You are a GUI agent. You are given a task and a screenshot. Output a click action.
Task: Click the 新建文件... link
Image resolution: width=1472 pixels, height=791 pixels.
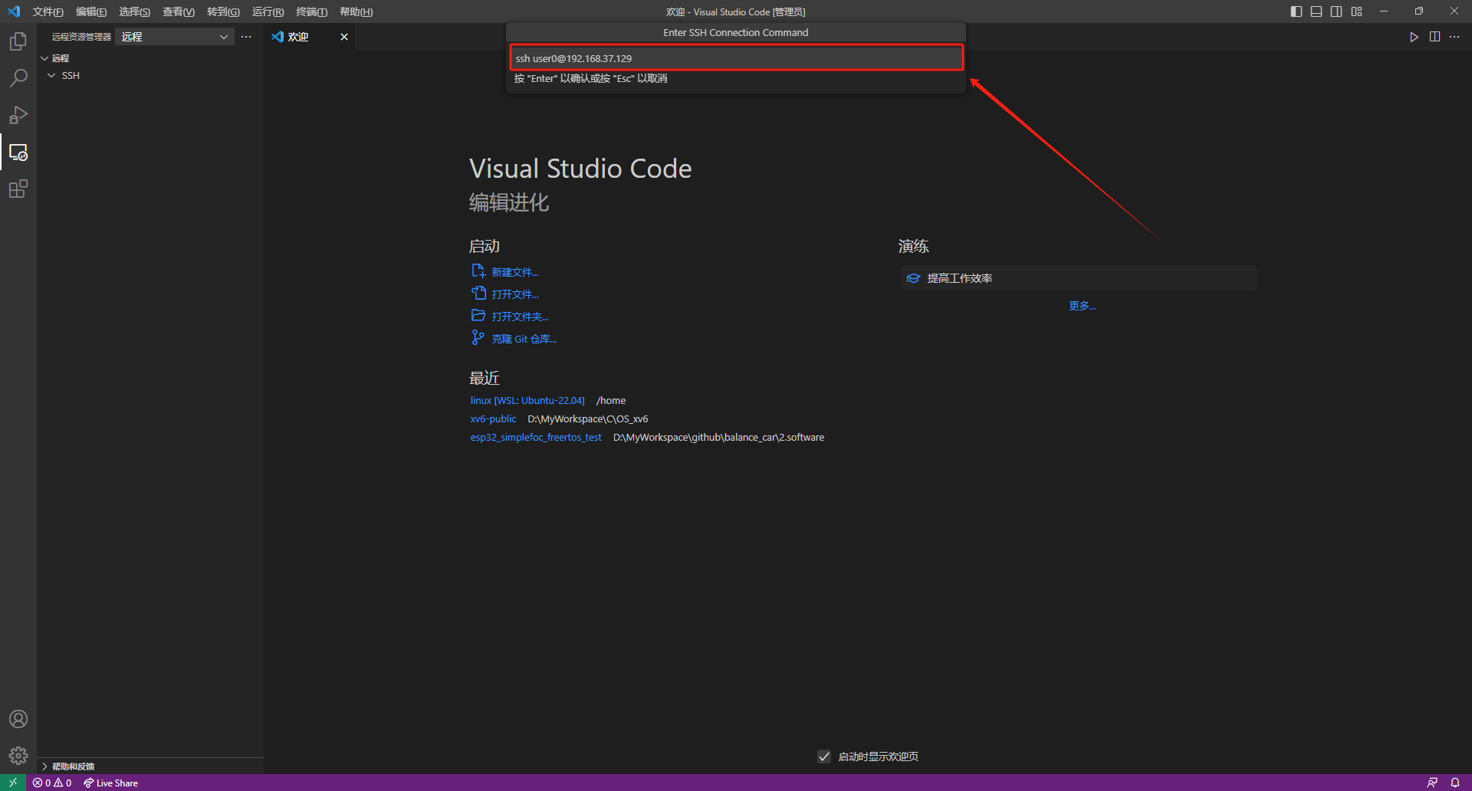(x=514, y=272)
